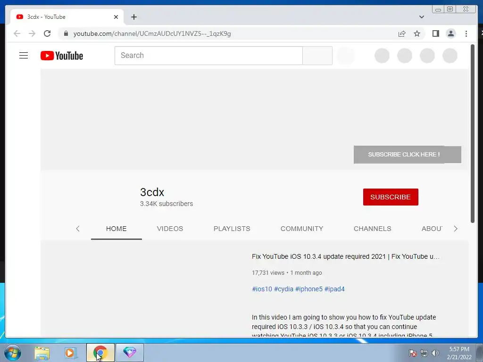
Task: Open a new Chrome tab
Action: [133, 17]
